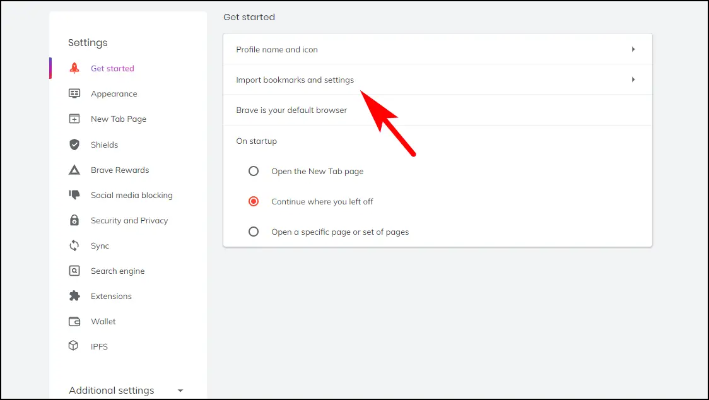Open Security and Privacy settings

coord(129,220)
